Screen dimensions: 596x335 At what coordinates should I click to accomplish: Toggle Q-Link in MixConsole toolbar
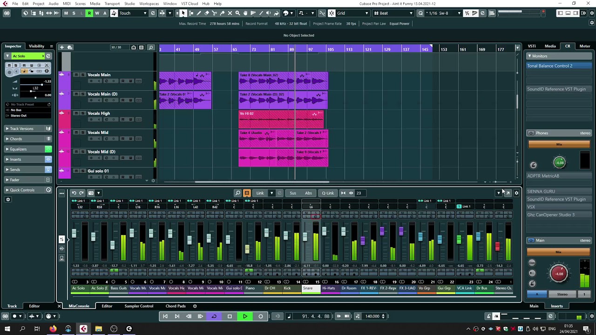tap(328, 193)
